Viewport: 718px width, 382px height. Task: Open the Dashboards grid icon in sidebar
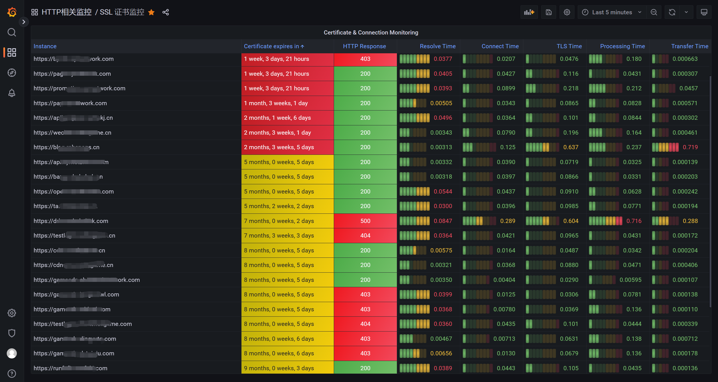point(12,52)
